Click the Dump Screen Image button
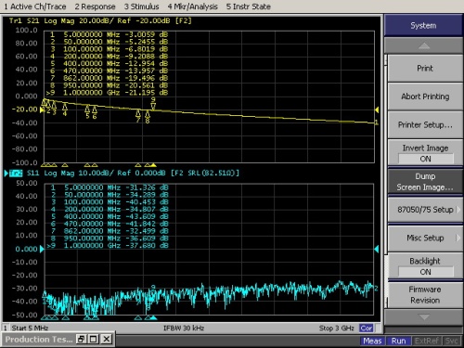 [425, 182]
